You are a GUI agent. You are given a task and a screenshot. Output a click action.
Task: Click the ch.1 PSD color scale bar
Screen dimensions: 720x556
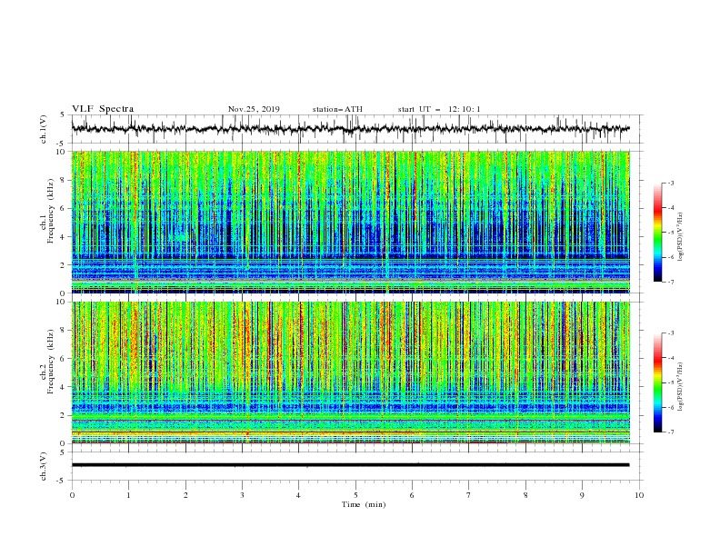(657, 233)
